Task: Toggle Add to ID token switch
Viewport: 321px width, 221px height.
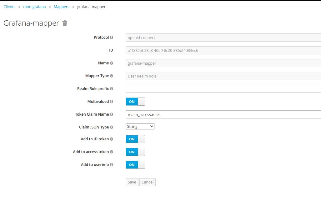Action: click(135, 139)
